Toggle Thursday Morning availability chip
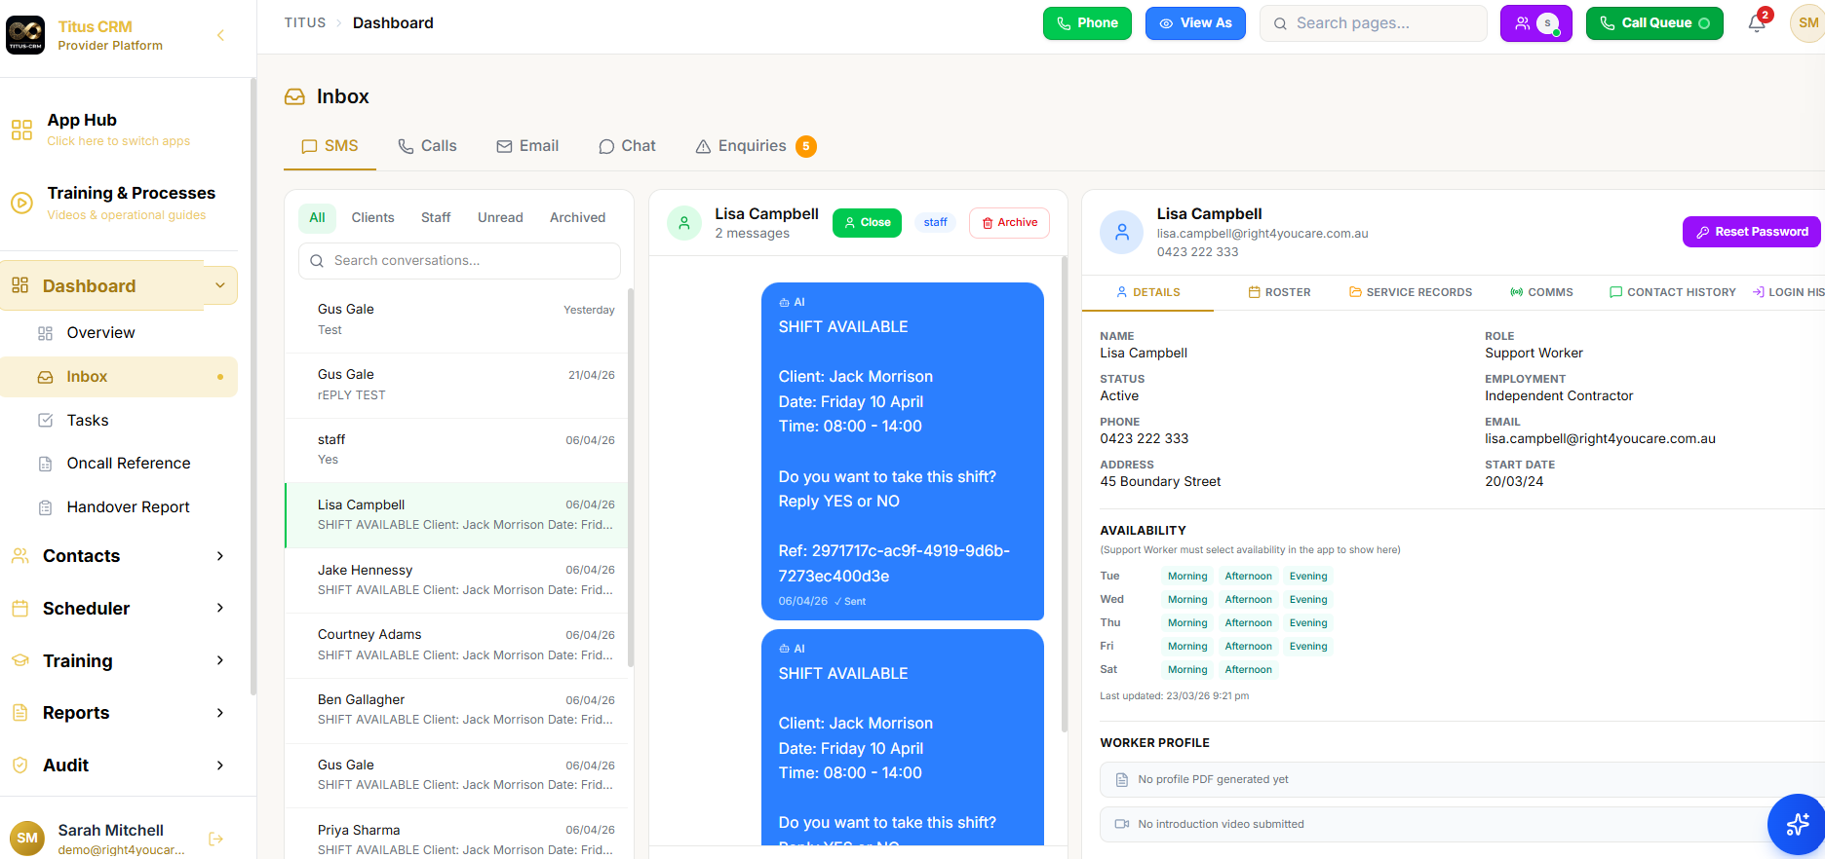1825x859 pixels. 1187,623
